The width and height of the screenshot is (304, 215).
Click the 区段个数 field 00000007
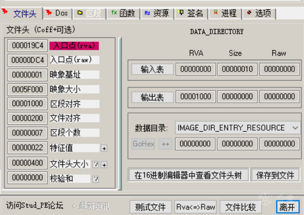(x=27, y=133)
